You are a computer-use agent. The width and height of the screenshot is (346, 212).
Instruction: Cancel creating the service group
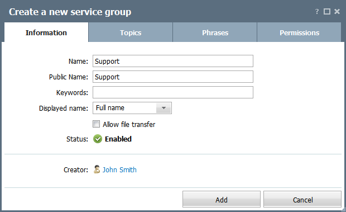[302, 199]
